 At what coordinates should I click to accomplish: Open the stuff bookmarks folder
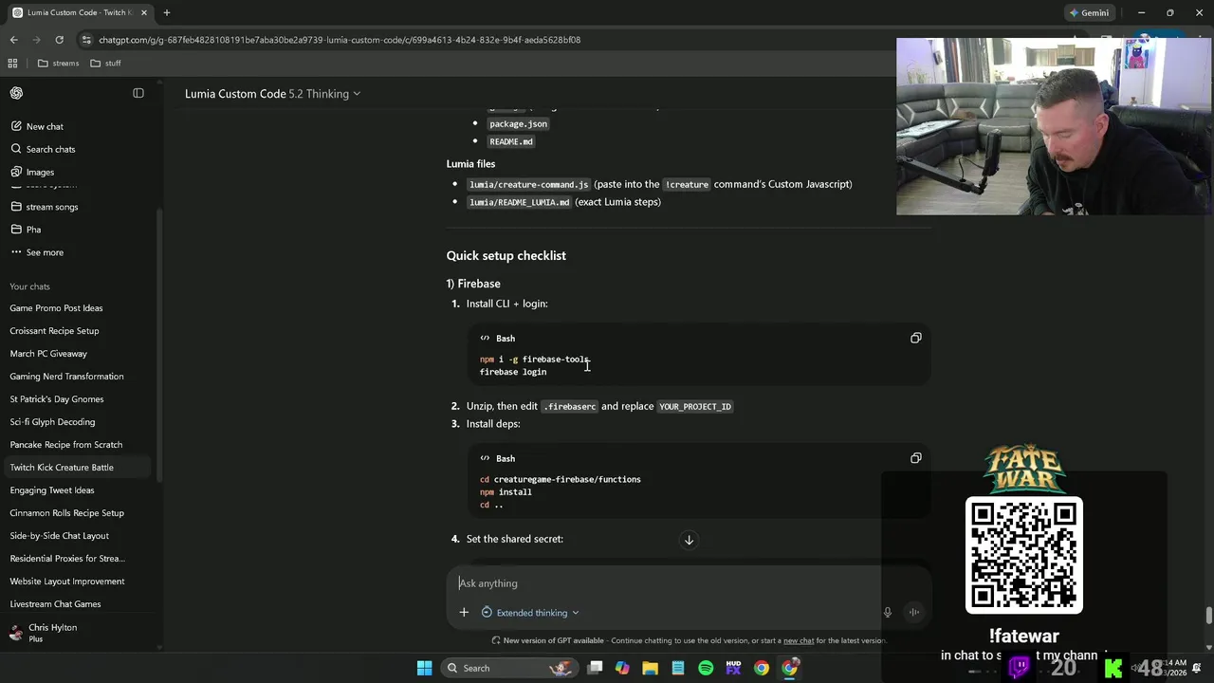[106, 64]
